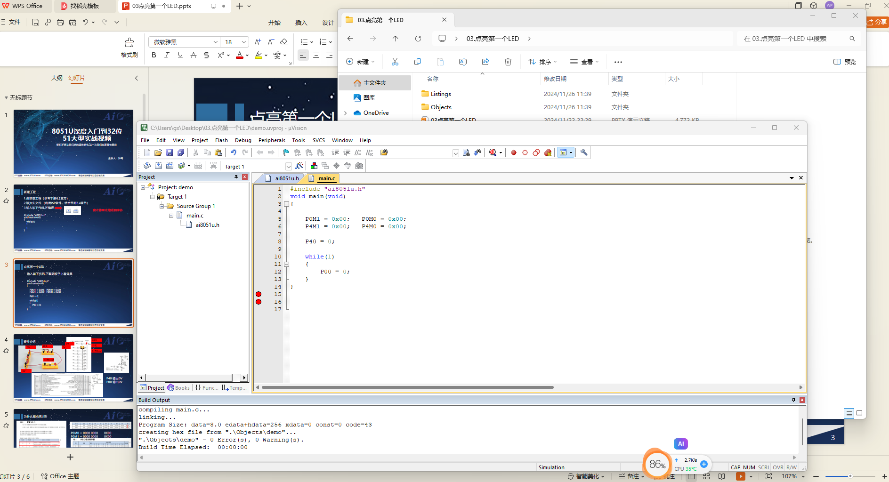Click New file icon in µVision toolbar
The image size is (889, 482).
coord(147,153)
